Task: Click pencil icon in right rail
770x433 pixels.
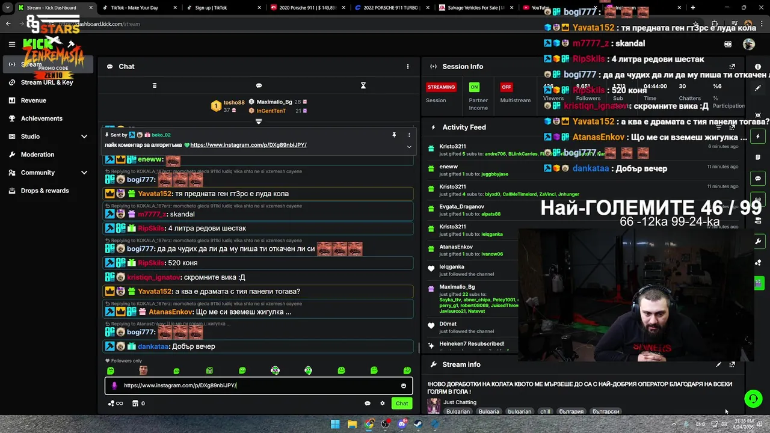Action: (x=758, y=88)
